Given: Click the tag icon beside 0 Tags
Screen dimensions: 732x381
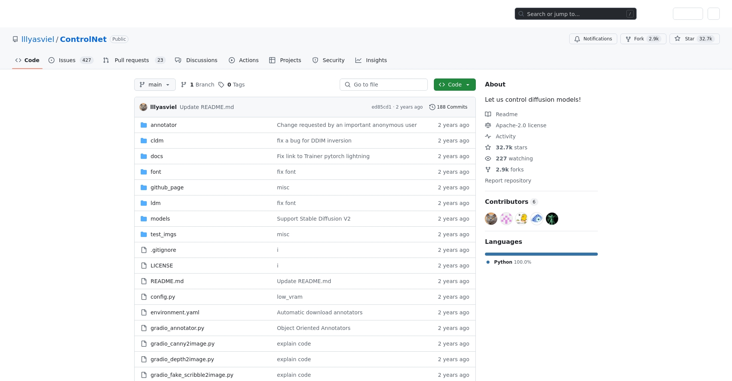Looking at the screenshot, I should click(221, 85).
